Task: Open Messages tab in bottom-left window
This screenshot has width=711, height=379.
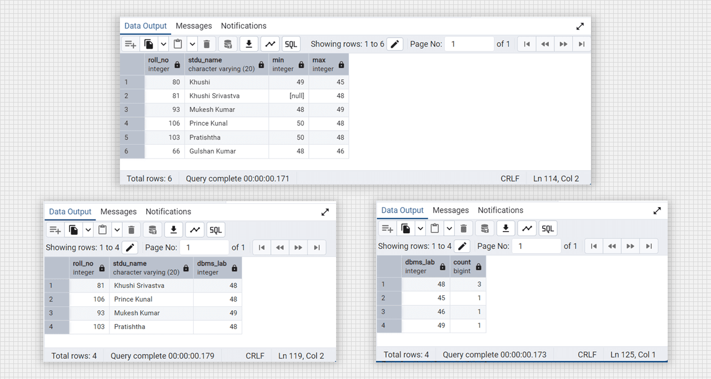Action: coord(119,212)
